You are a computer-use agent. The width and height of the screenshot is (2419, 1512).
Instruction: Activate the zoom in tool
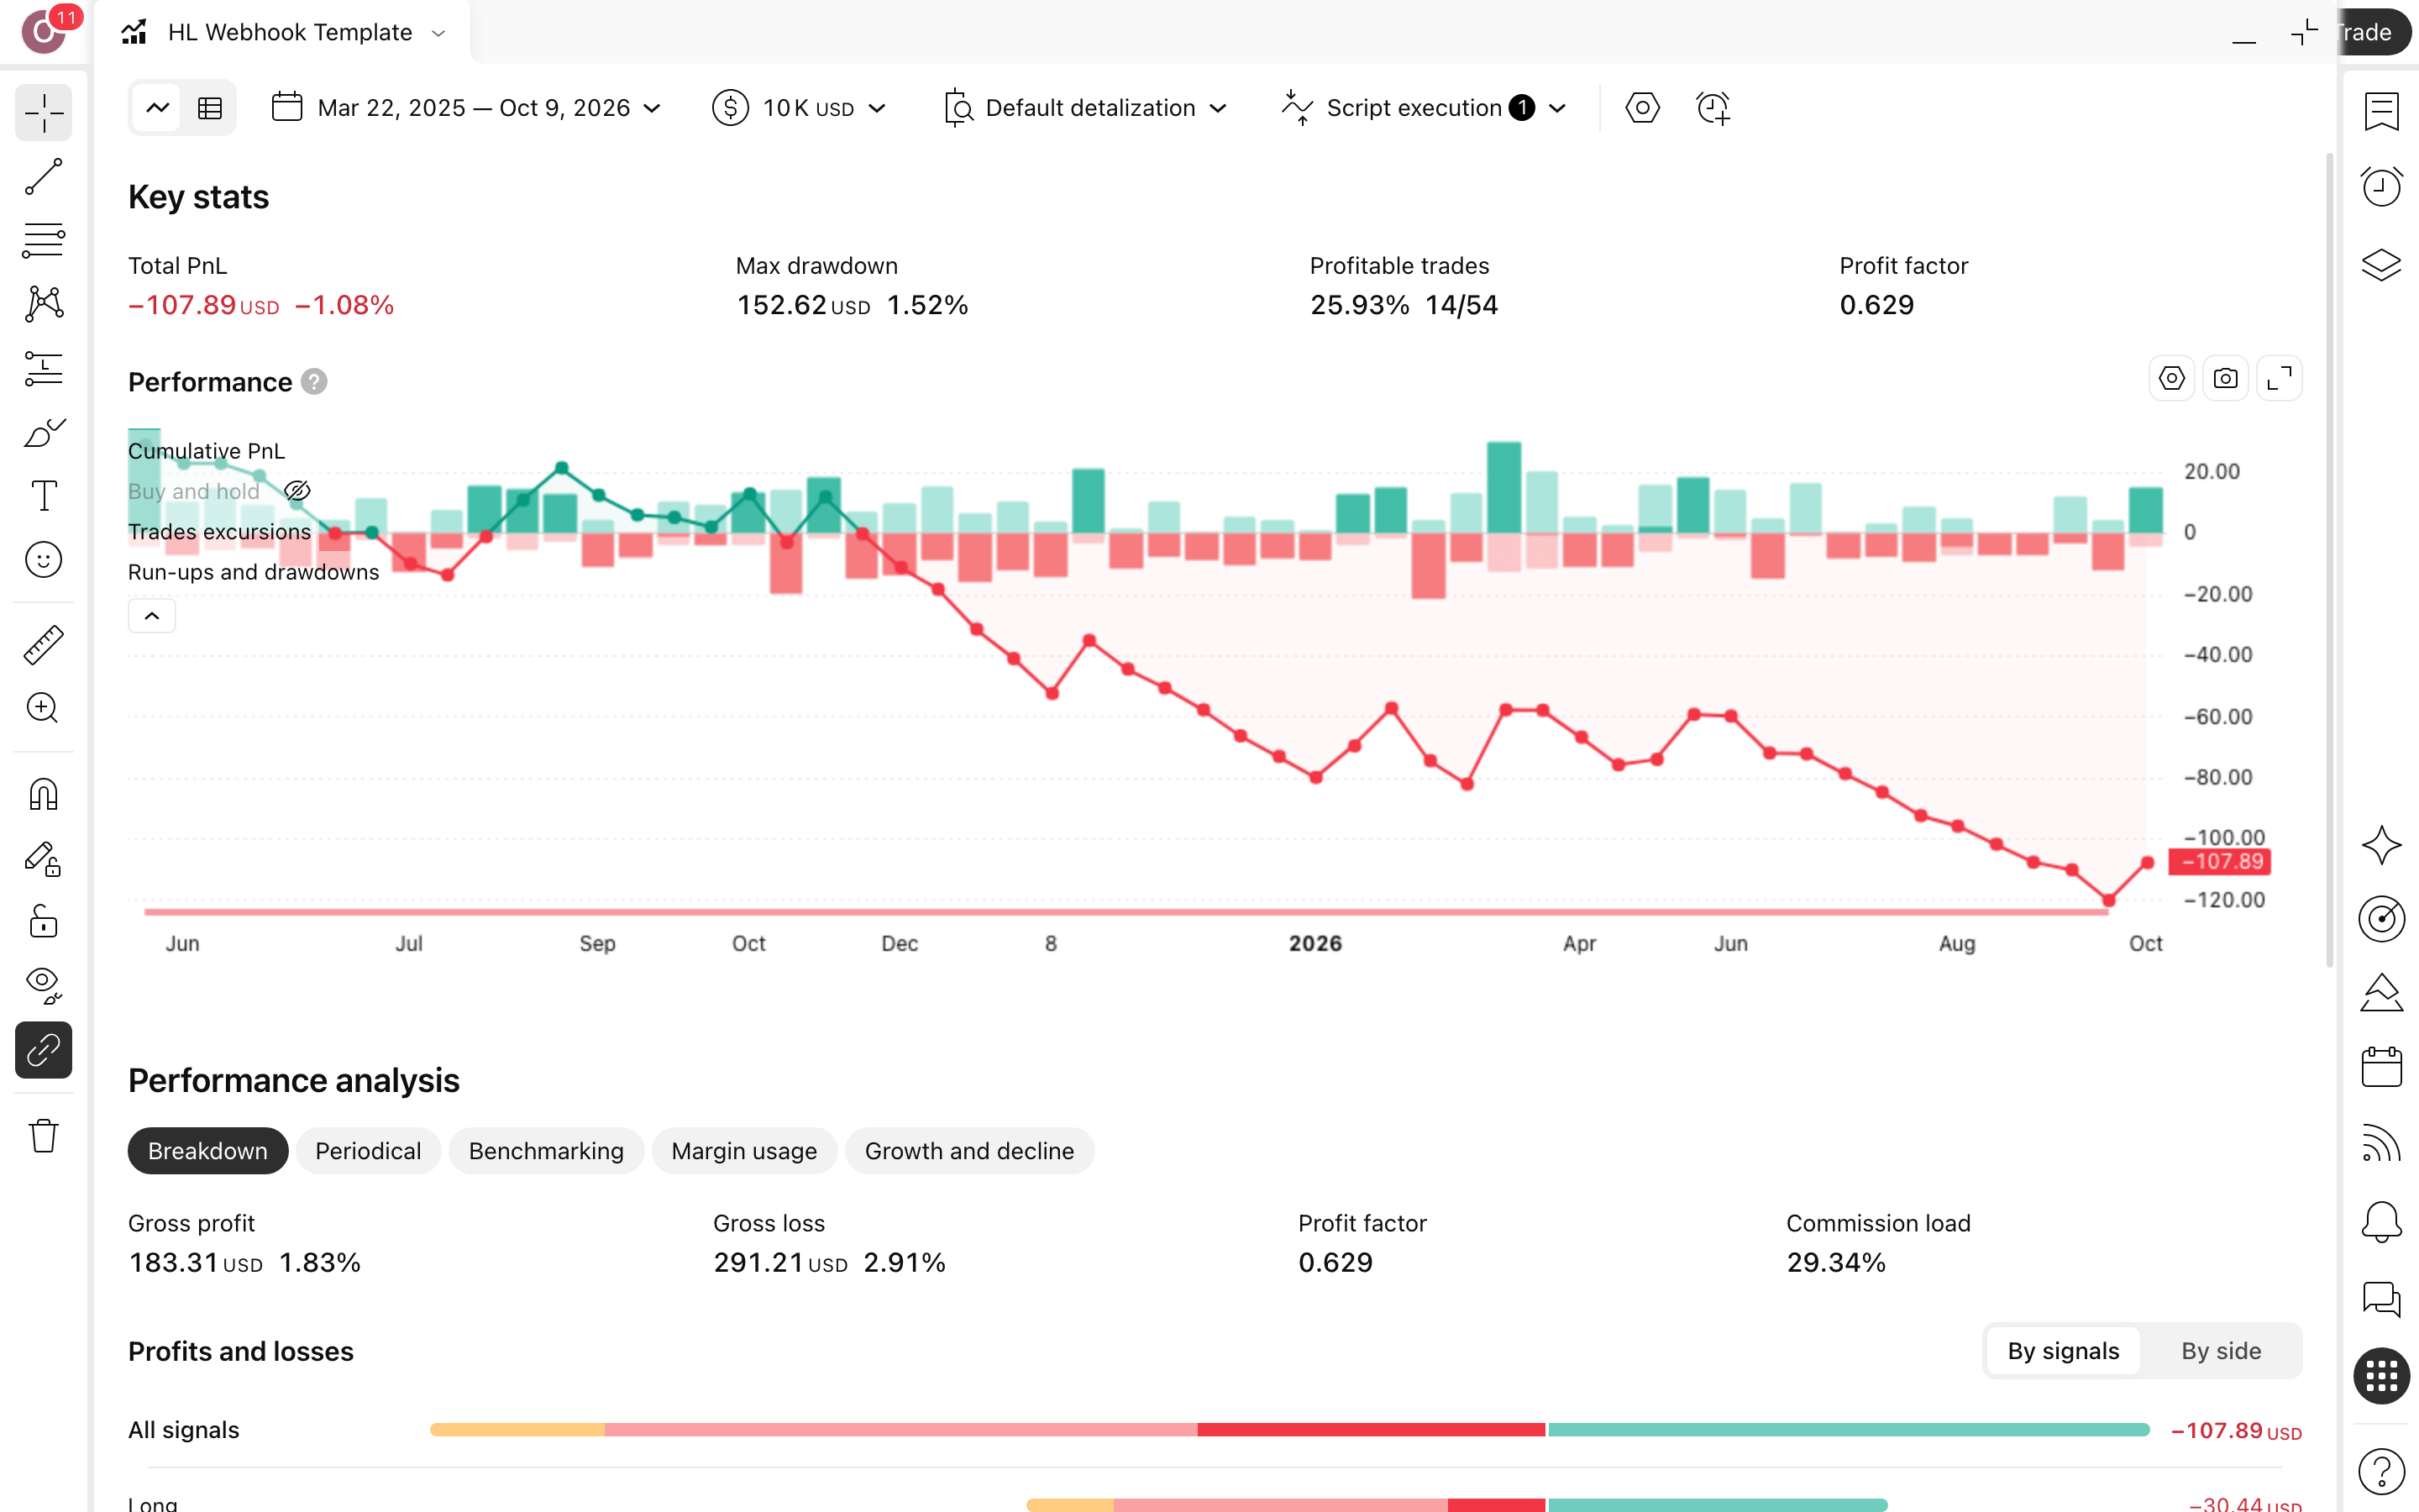tap(43, 708)
